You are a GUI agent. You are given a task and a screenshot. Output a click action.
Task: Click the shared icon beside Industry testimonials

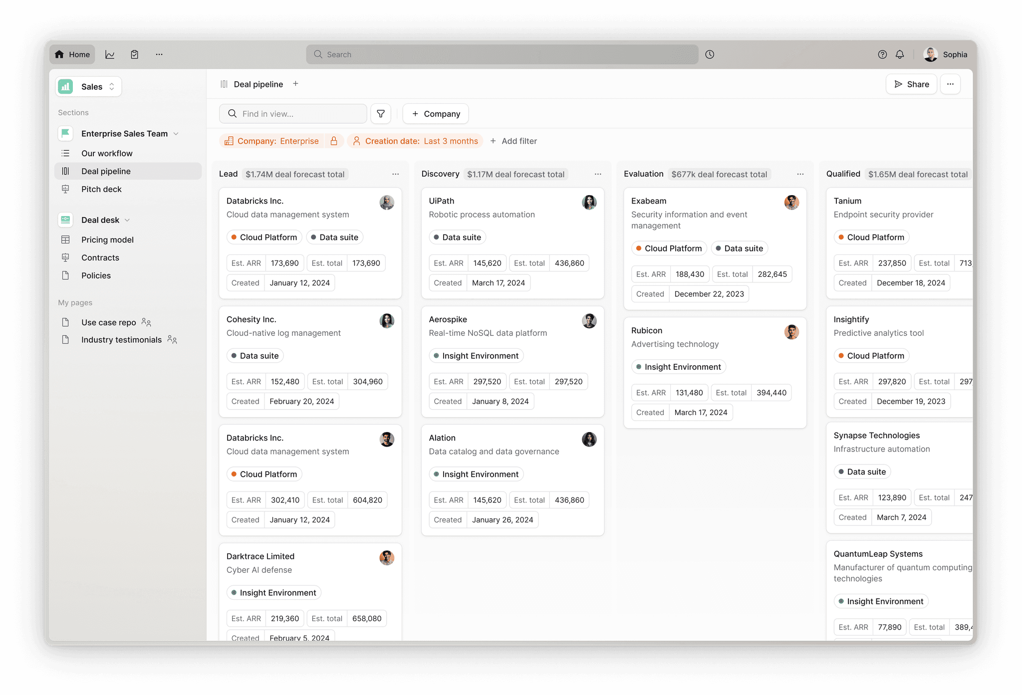click(172, 340)
